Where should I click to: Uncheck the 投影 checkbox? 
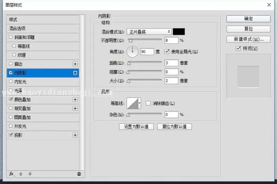click(x=11, y=135)
